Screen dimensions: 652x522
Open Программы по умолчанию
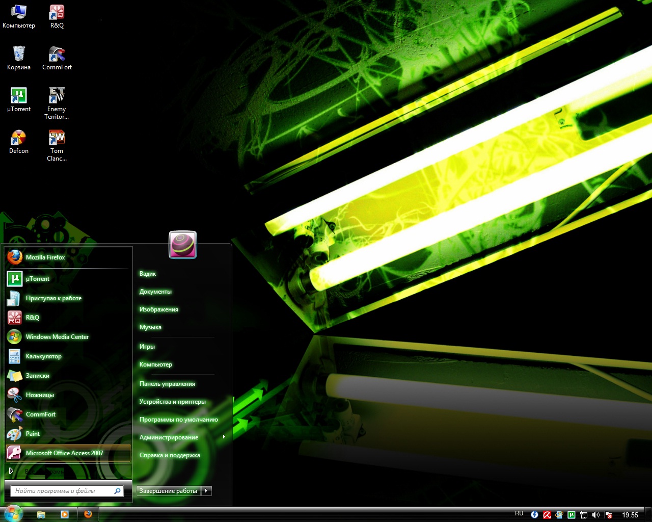pyautogui.click(x=179, y=420)
